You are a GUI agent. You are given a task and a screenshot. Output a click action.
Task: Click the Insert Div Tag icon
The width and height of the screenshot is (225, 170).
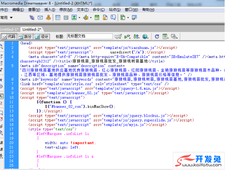click(66, 18)
